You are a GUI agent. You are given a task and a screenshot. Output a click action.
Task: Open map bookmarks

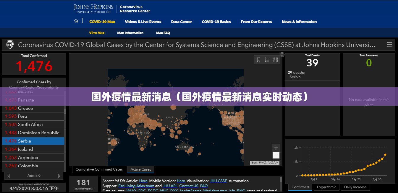pos(258,60)
